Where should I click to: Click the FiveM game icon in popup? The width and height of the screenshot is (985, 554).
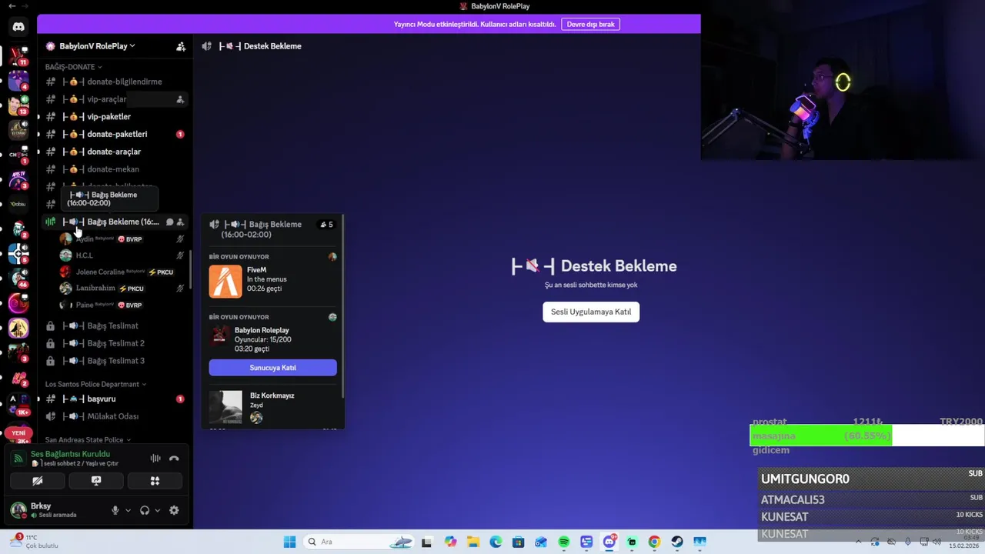(x=225, y=282)
